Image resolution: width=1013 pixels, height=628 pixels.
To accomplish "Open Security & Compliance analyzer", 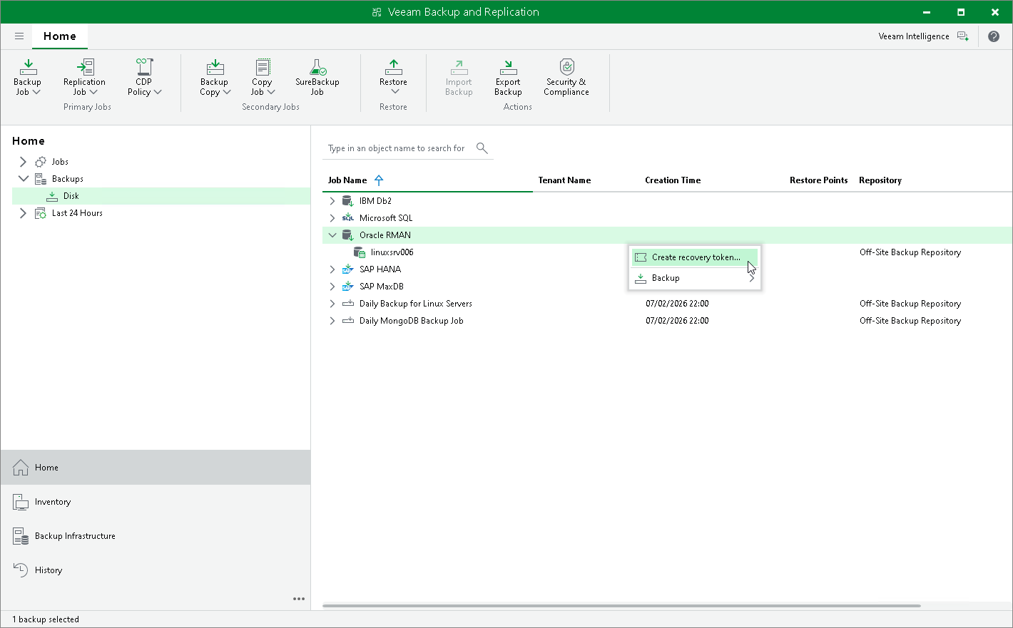I will point(566,77).
